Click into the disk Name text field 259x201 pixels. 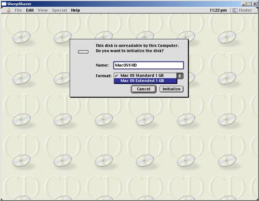[148, 65]
